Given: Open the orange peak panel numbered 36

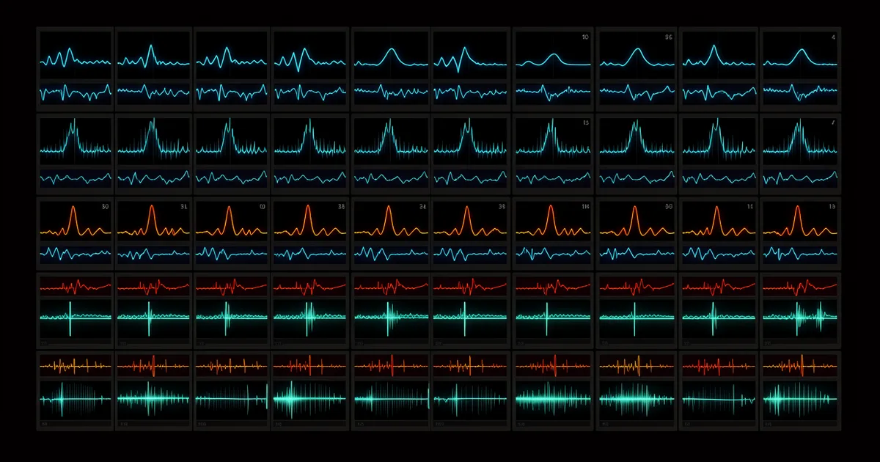Looking at the screenshot, I should pyautogui.click(x=470, y=232).
